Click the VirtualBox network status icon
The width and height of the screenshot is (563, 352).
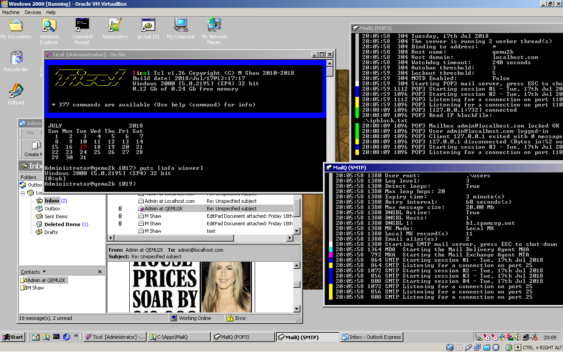(x=477, y=348)
